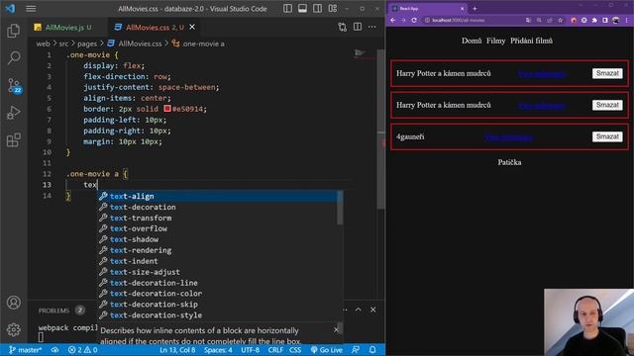Click Synchronize Changes cloud icon

54,350
